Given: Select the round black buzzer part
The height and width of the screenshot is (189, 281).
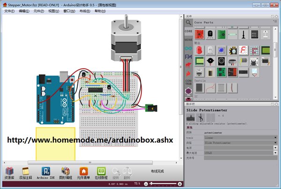Looking at the screenshot, I should (x=210, y=61).
